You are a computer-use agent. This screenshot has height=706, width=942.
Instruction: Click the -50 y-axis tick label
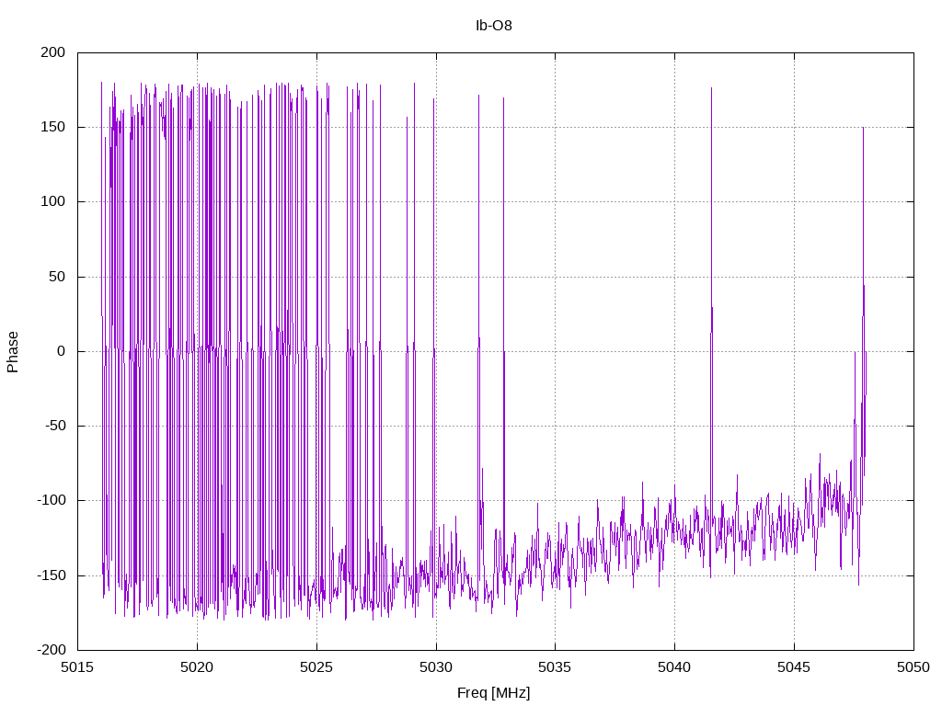point(55,426)
